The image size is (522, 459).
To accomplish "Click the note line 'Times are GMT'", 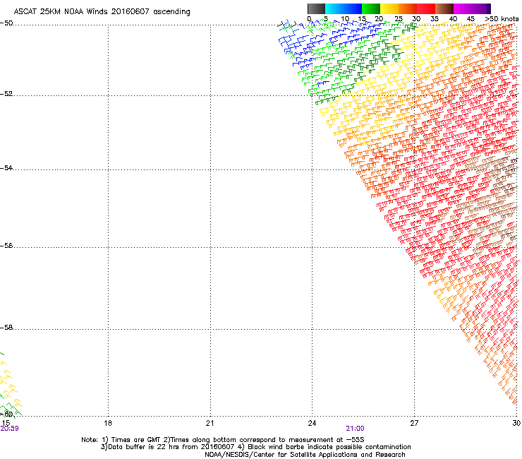I will pyautogui.click(x=137, y=440).
